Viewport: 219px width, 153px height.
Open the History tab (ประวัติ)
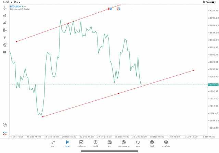click(x=95, y=144)
